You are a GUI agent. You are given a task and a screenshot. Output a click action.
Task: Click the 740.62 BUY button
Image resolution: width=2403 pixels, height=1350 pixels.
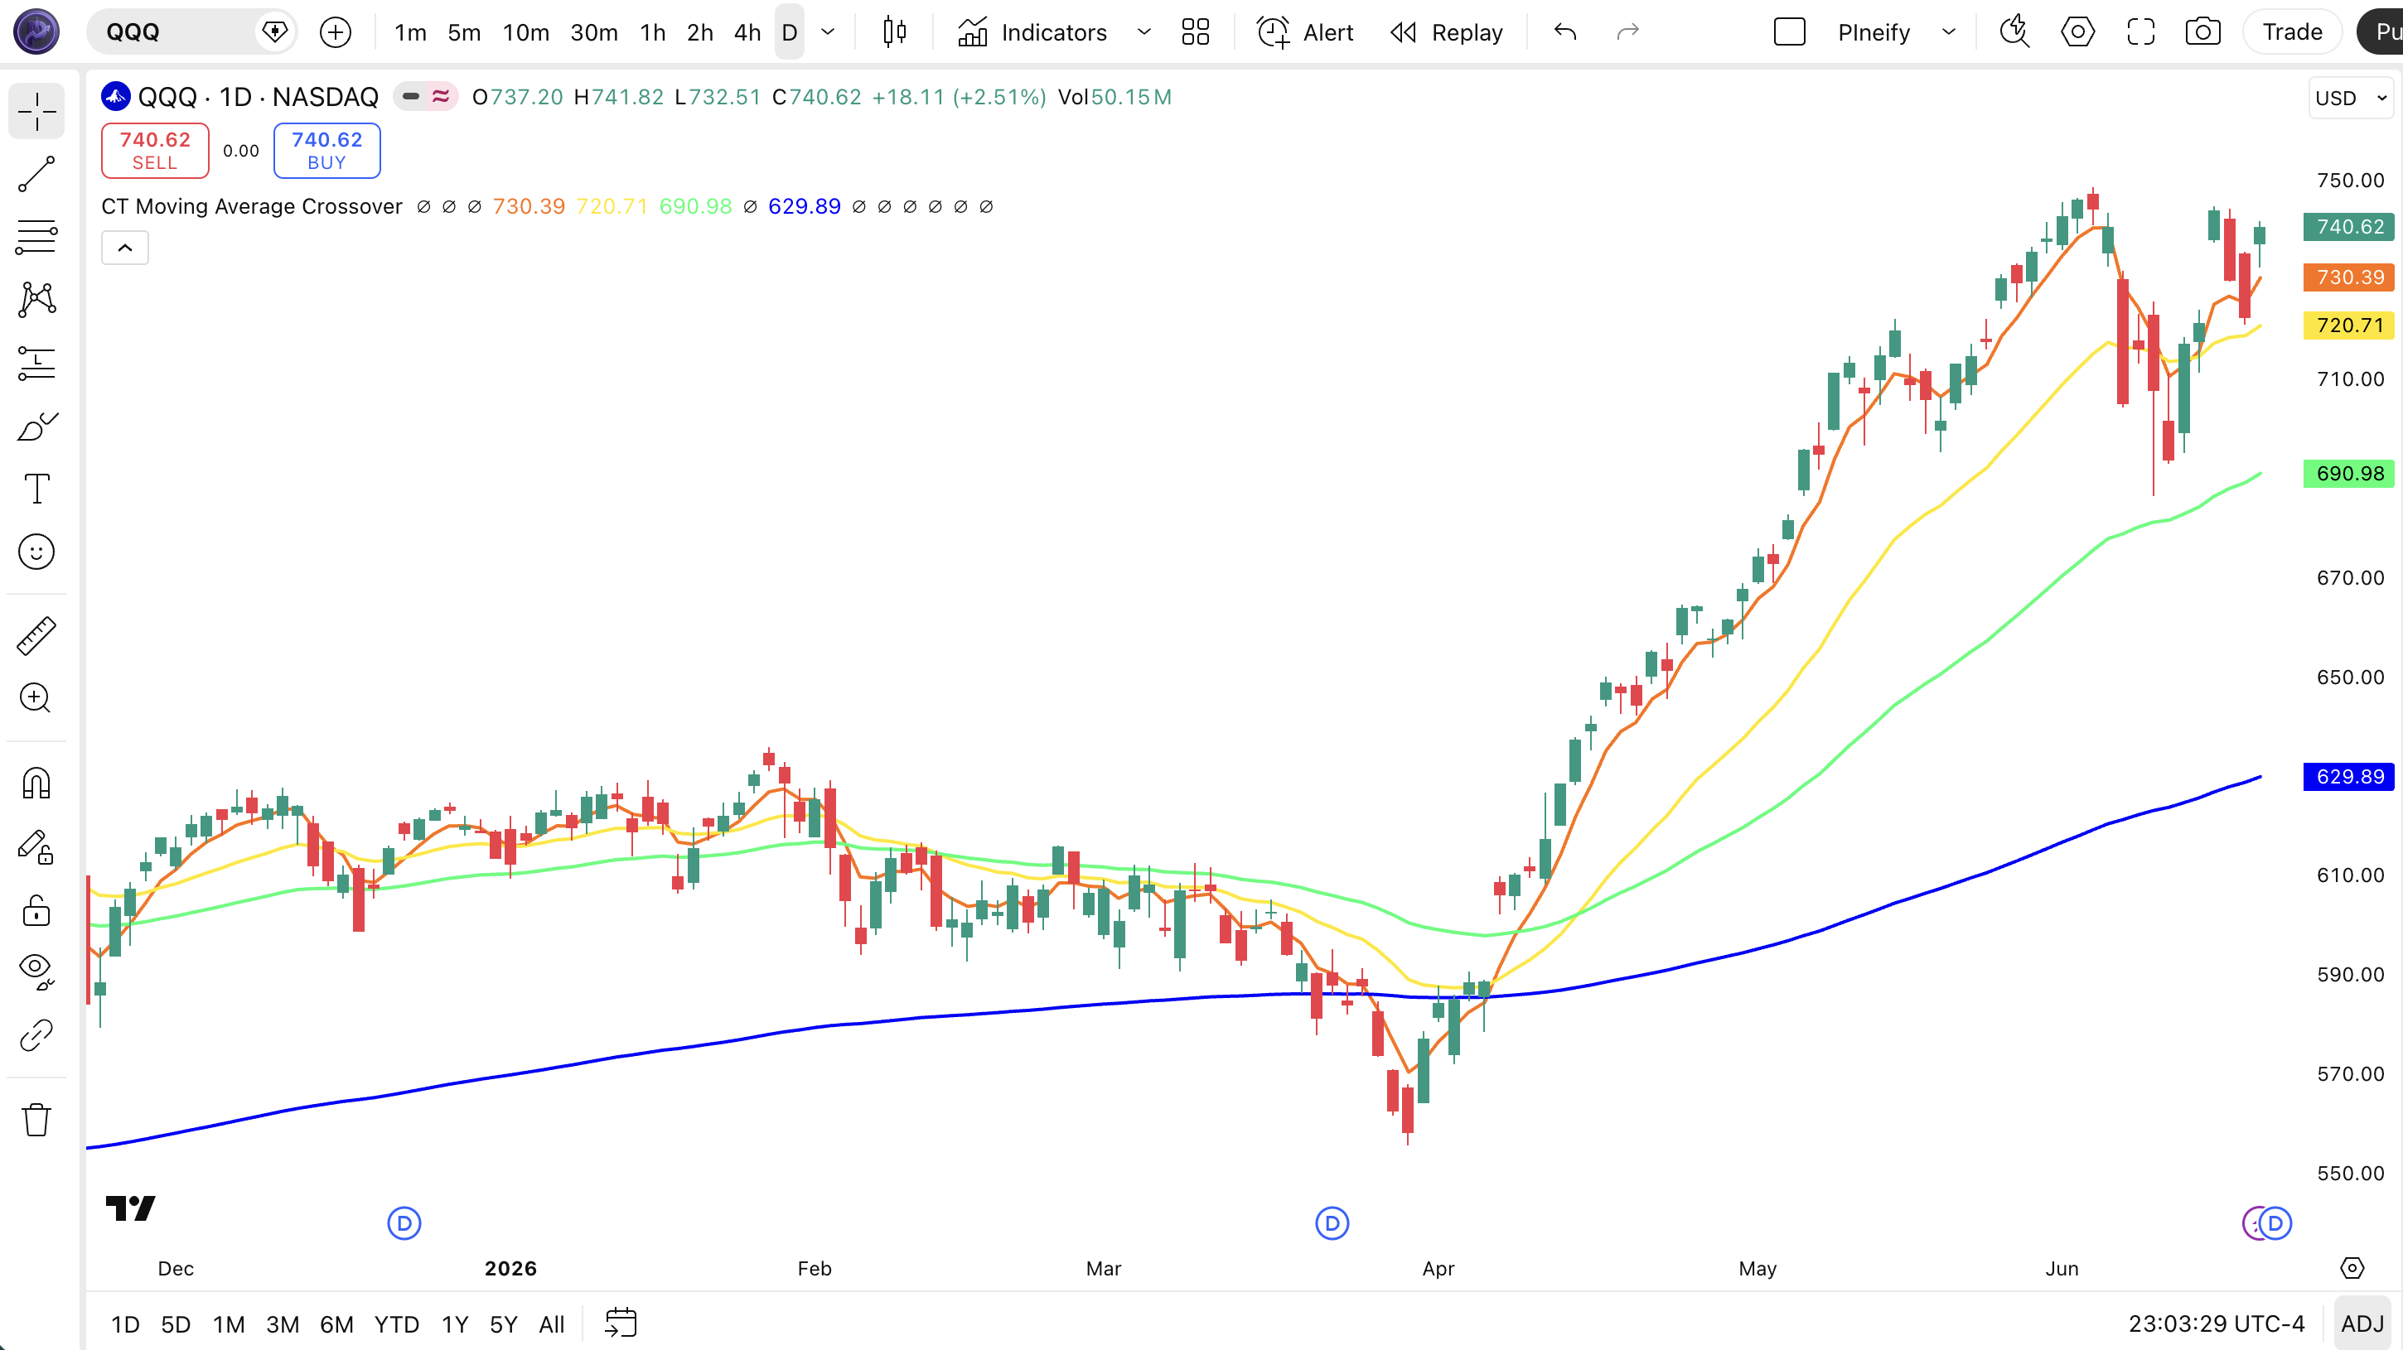(x=326, y=150)
